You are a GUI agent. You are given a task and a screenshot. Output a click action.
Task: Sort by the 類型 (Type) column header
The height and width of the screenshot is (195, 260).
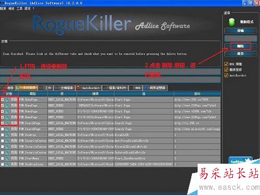click(33, 94)
